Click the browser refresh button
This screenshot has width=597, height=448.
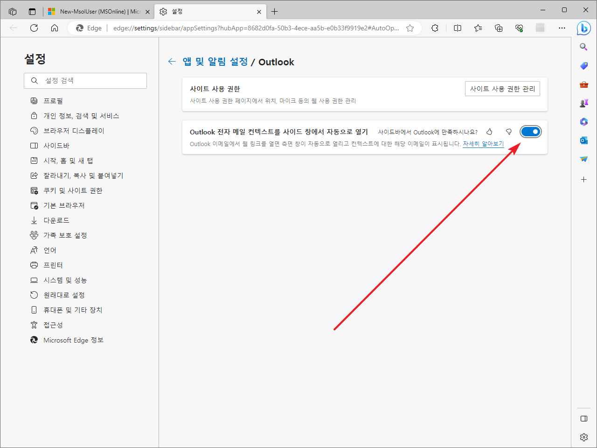click(34, 28)
